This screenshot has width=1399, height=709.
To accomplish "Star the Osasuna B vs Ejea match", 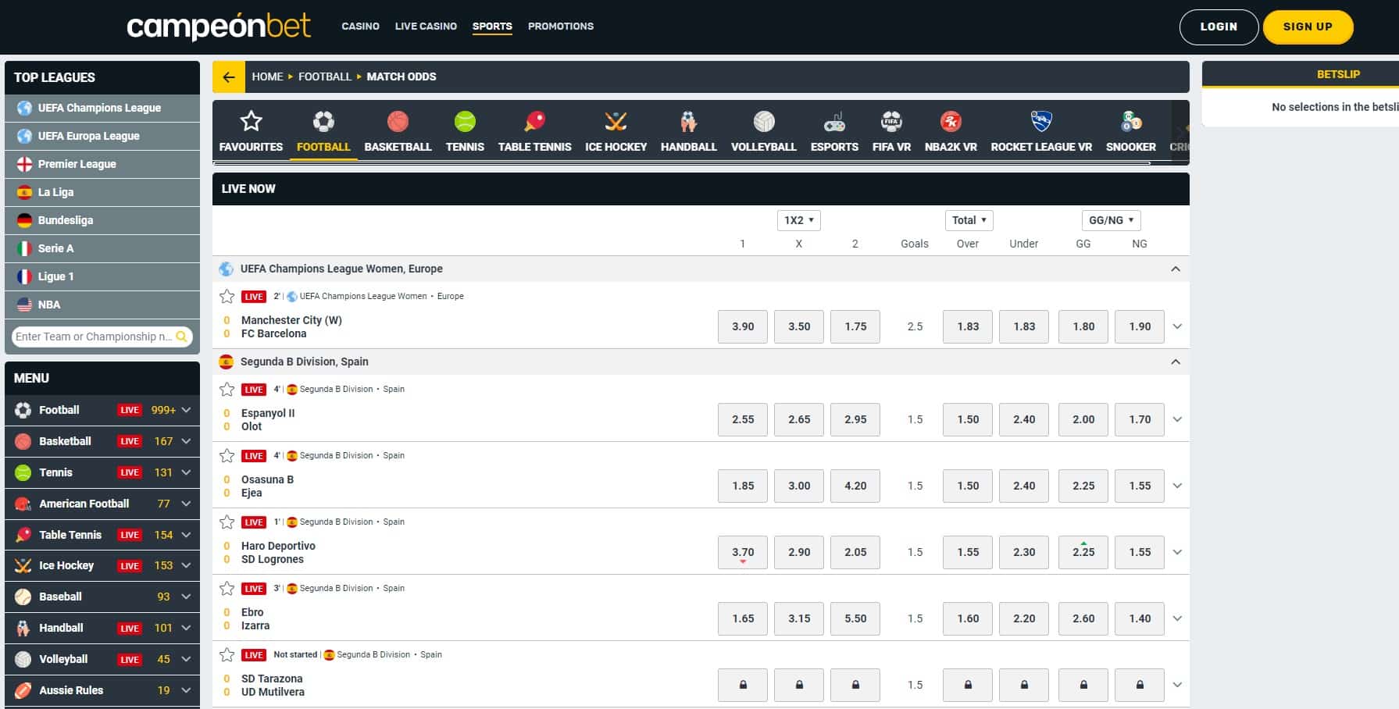I will point(227,455).
